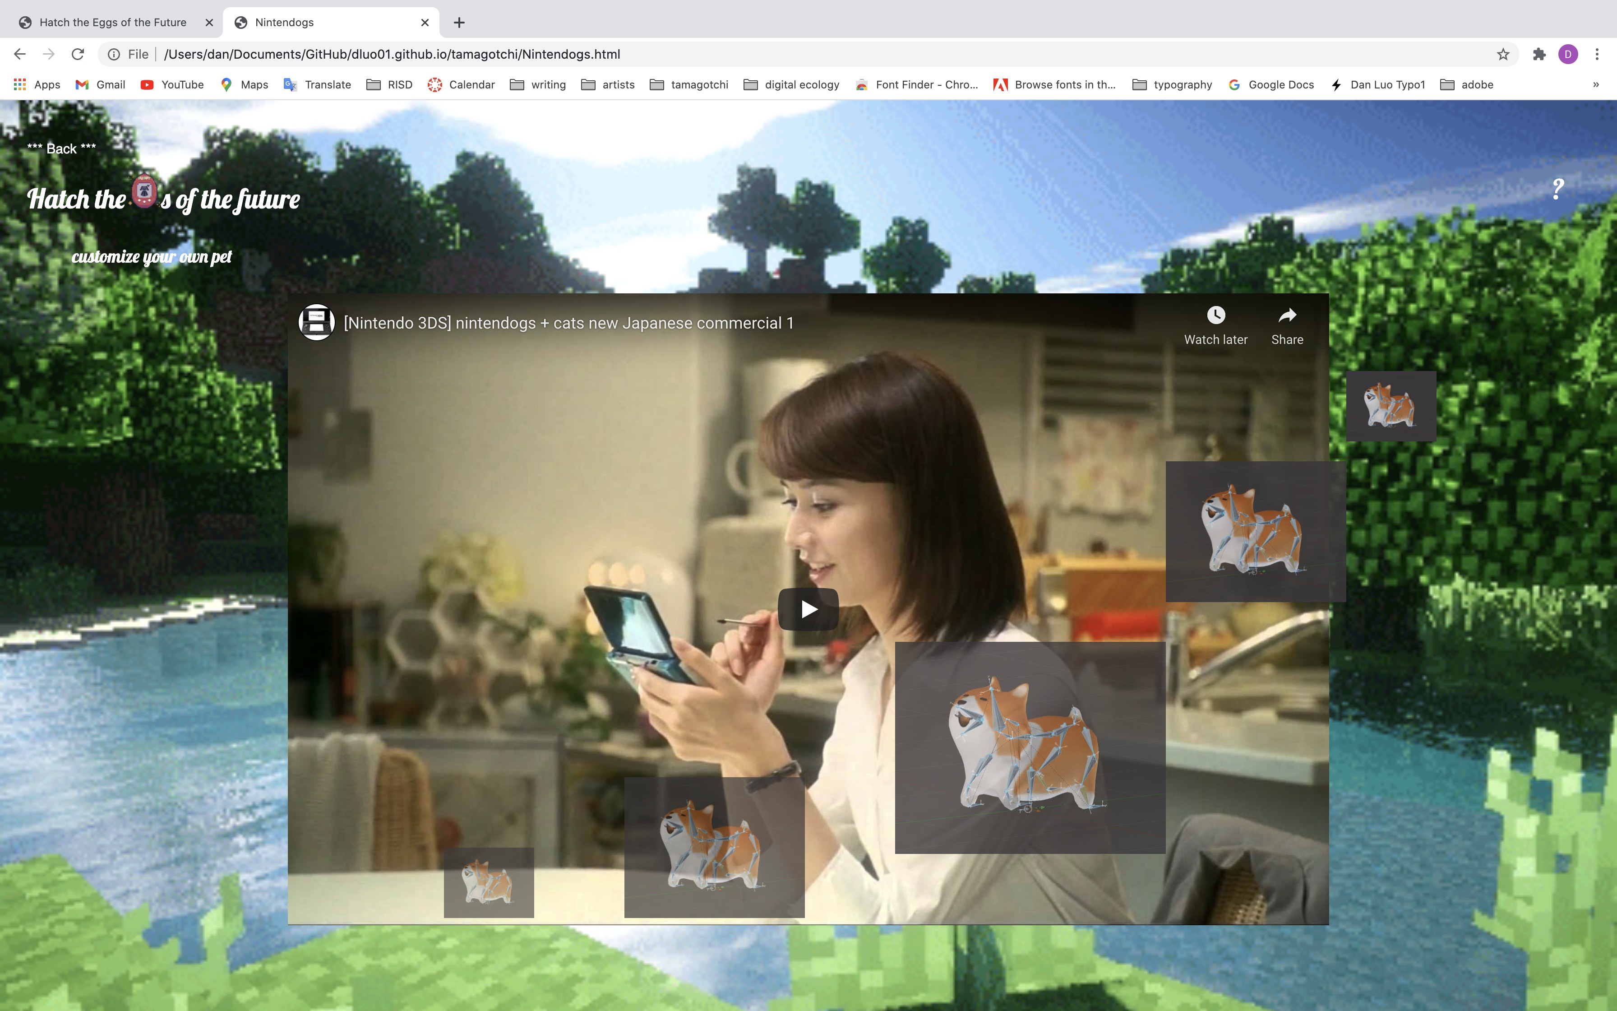This screenshot has height=1011, width=1617.
Task: Click the tamagotchi egg icon in title
Action: [143, 191]
